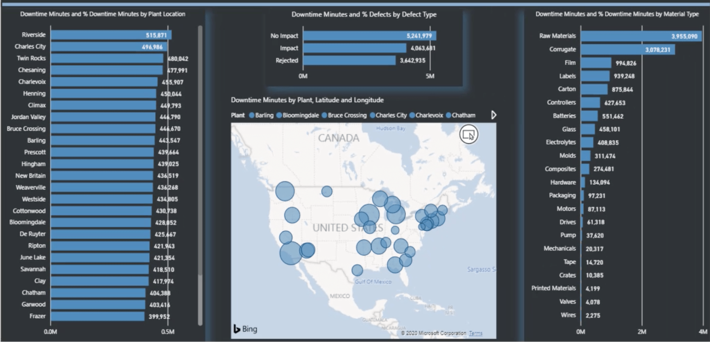The image size is (710, 342).
Task: Click the Chesaning bar
Action: click(x=107, y=70)
